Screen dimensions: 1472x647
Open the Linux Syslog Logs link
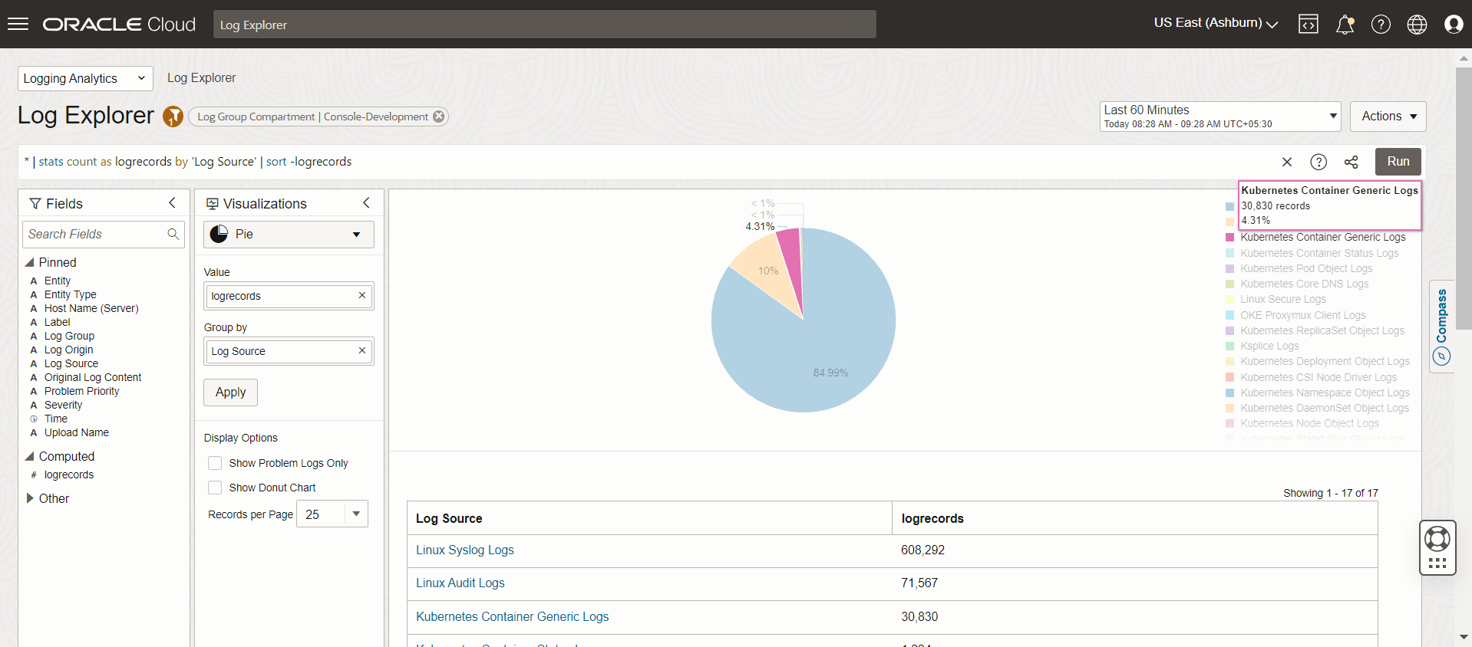464,550
